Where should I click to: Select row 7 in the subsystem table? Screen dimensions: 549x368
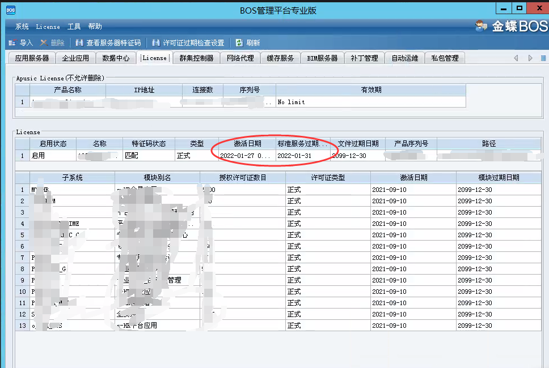[x=278, y=258]
